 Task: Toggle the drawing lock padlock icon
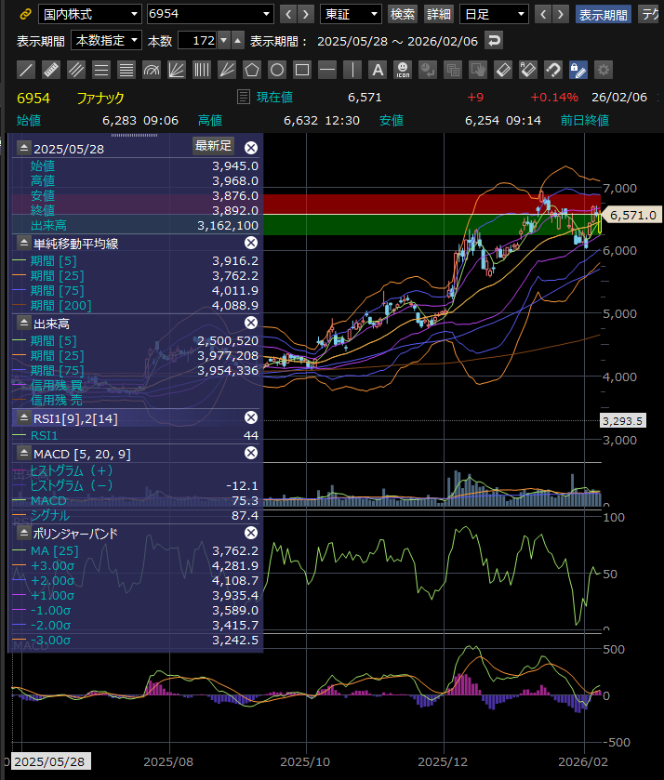(578, 70)
